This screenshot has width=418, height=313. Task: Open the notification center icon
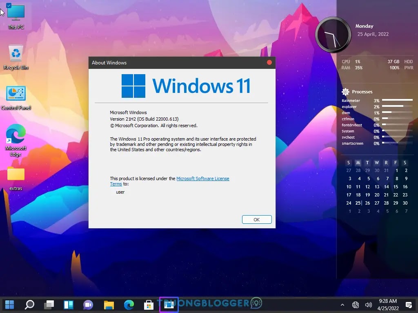(x=409, y=305)
